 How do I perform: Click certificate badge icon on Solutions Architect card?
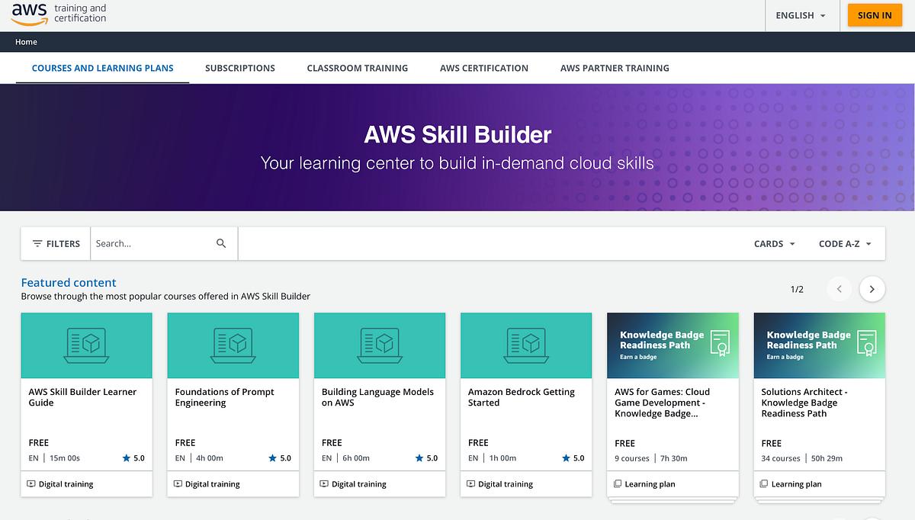coord(866,343)
